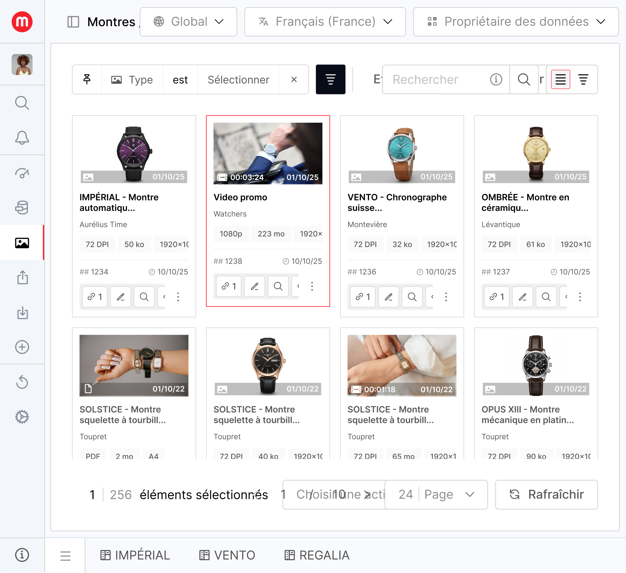Viewport: 626px width, 573px height.
Task: Click the Rafraîchir button
Action: pyautogui.click(x=546, y=495)
